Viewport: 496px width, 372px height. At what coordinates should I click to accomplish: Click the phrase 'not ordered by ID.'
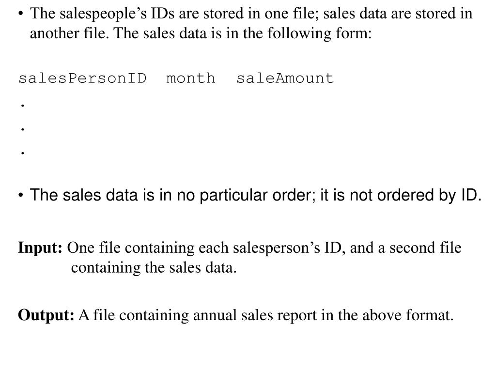415,195
